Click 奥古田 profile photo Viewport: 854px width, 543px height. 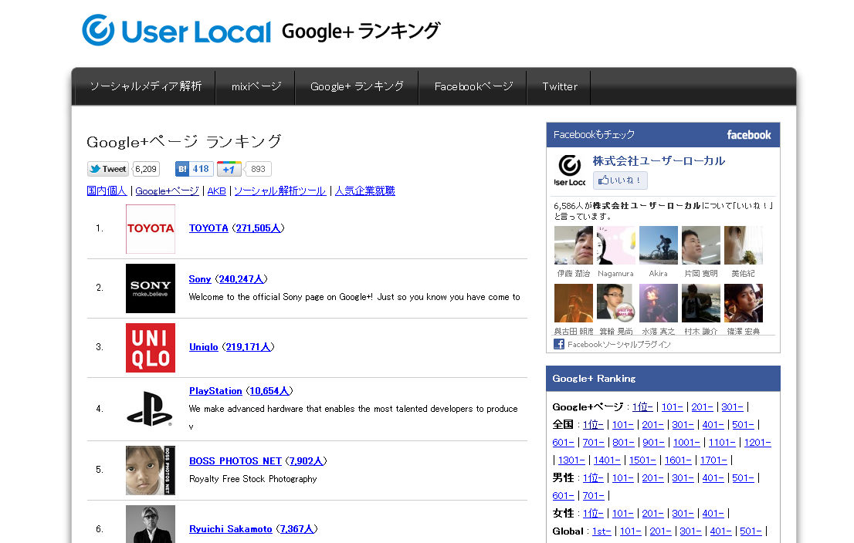coord(574,303)
